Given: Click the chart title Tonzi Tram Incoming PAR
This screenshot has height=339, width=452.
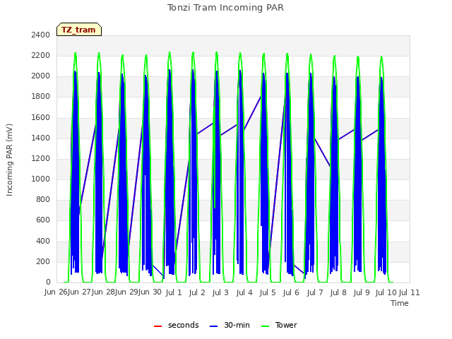Looking at the screenshot, I should [x=225, y=8].
